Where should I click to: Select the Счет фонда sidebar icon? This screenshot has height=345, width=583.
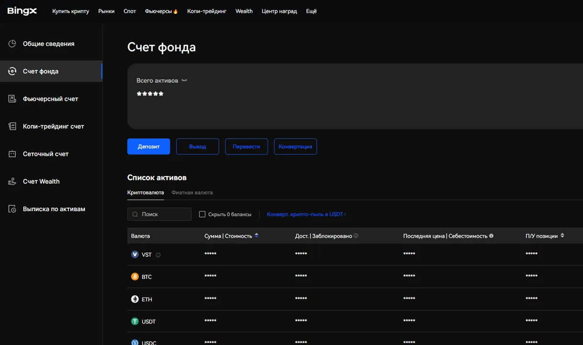tap(12, 71)
